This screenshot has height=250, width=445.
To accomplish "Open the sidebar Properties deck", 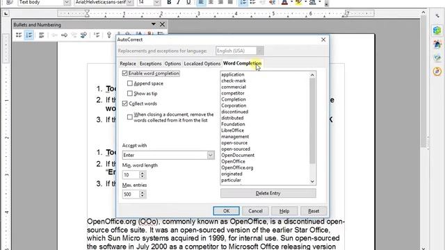I will point(437,31).
